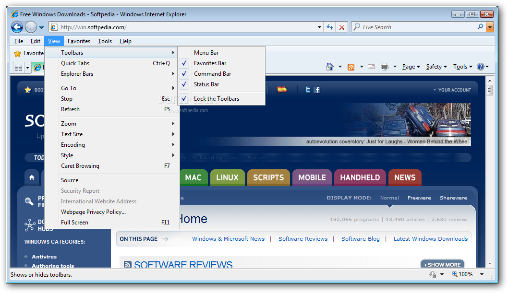
Task: Open the search provider dropdown arrow
Action: [x=490, y=27]
